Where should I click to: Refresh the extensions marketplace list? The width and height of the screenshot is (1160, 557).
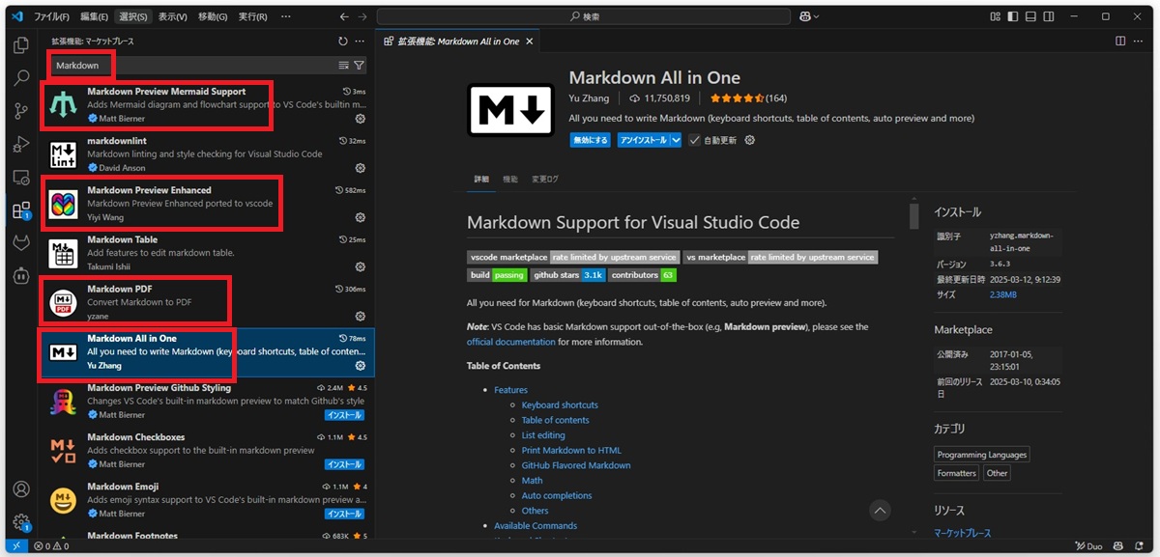(342, 42)
